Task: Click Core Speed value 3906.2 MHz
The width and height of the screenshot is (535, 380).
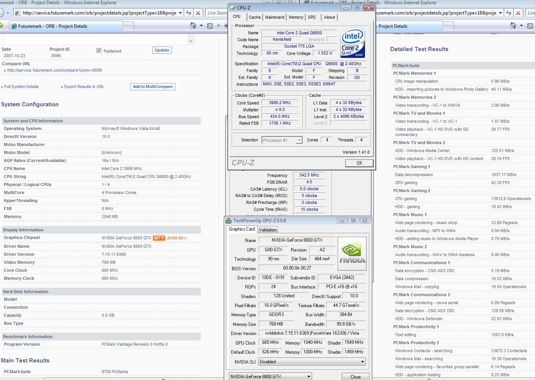Action: click(280, 103)
